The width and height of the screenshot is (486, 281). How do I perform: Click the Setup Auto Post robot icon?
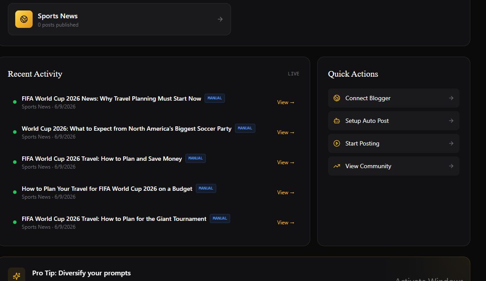coord(337,121)
